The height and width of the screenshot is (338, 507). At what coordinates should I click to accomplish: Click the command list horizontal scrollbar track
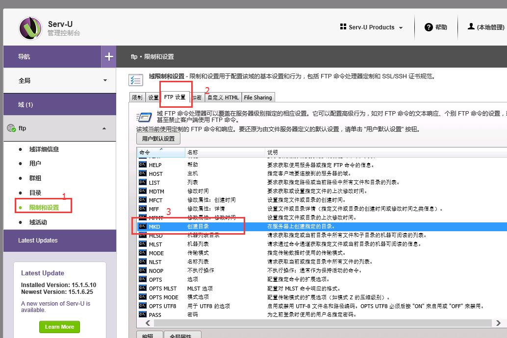322,323
